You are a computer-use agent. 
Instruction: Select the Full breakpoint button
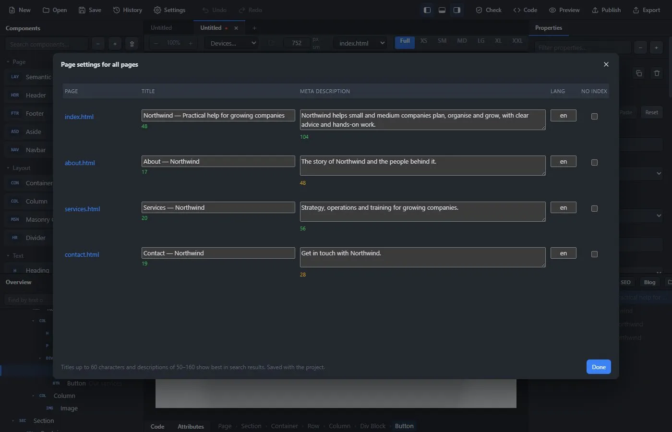coord(405,42)
